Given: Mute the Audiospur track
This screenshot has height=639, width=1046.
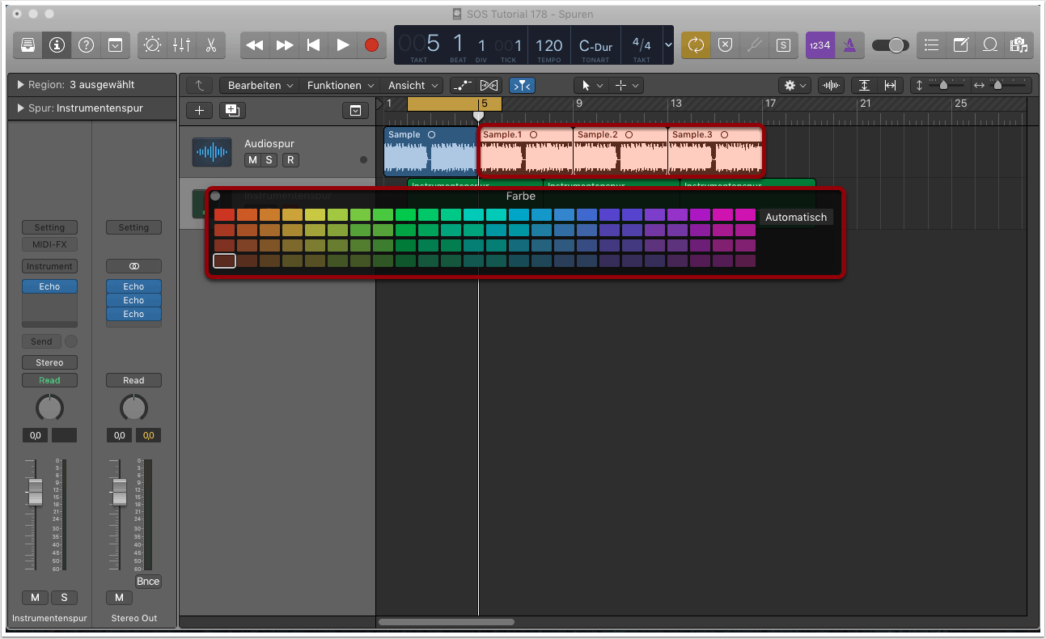Looking at the screenshot, I should 252,160.
